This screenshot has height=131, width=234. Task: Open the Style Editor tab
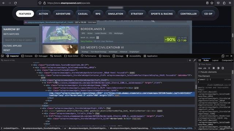(x=71, y=56)
